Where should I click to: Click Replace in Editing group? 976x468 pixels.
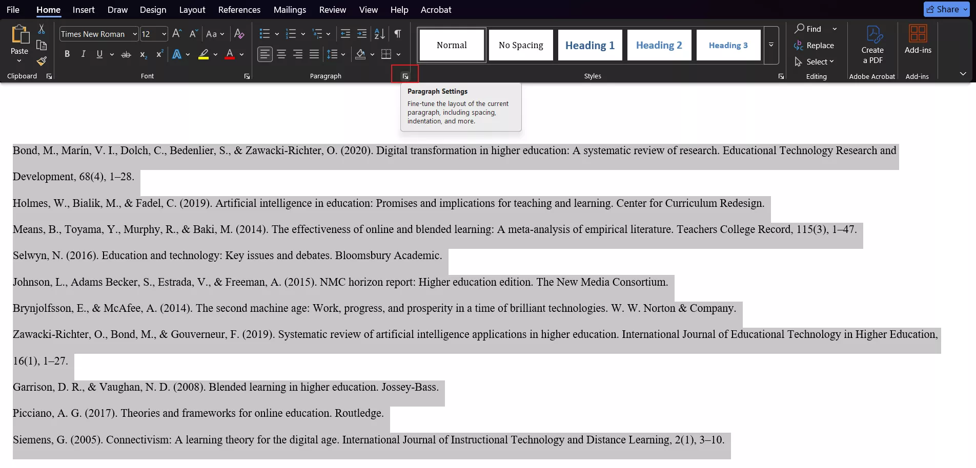point(814,45)
